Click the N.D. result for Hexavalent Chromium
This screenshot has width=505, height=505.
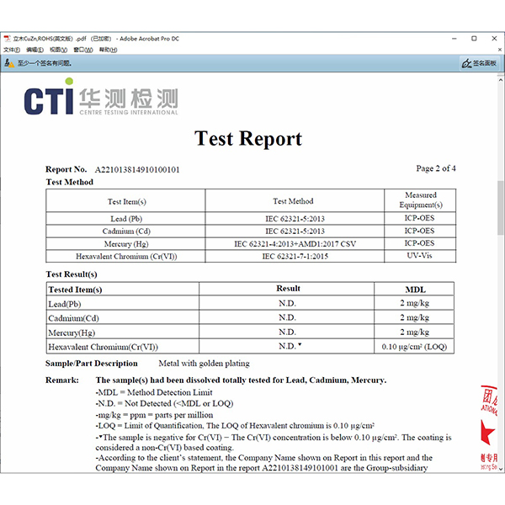click(289, 346)
